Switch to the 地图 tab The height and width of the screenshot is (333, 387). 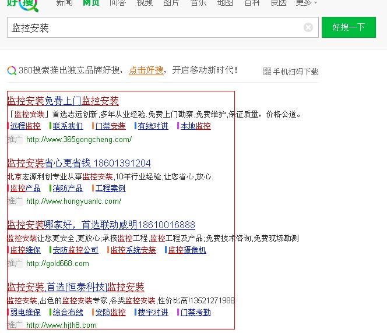[x=225, y=3]
